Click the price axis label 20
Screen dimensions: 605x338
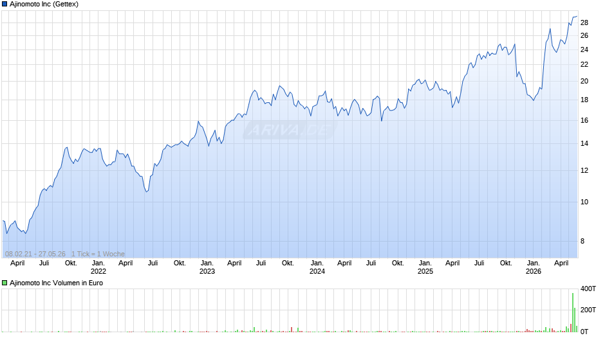coord(584,81)
